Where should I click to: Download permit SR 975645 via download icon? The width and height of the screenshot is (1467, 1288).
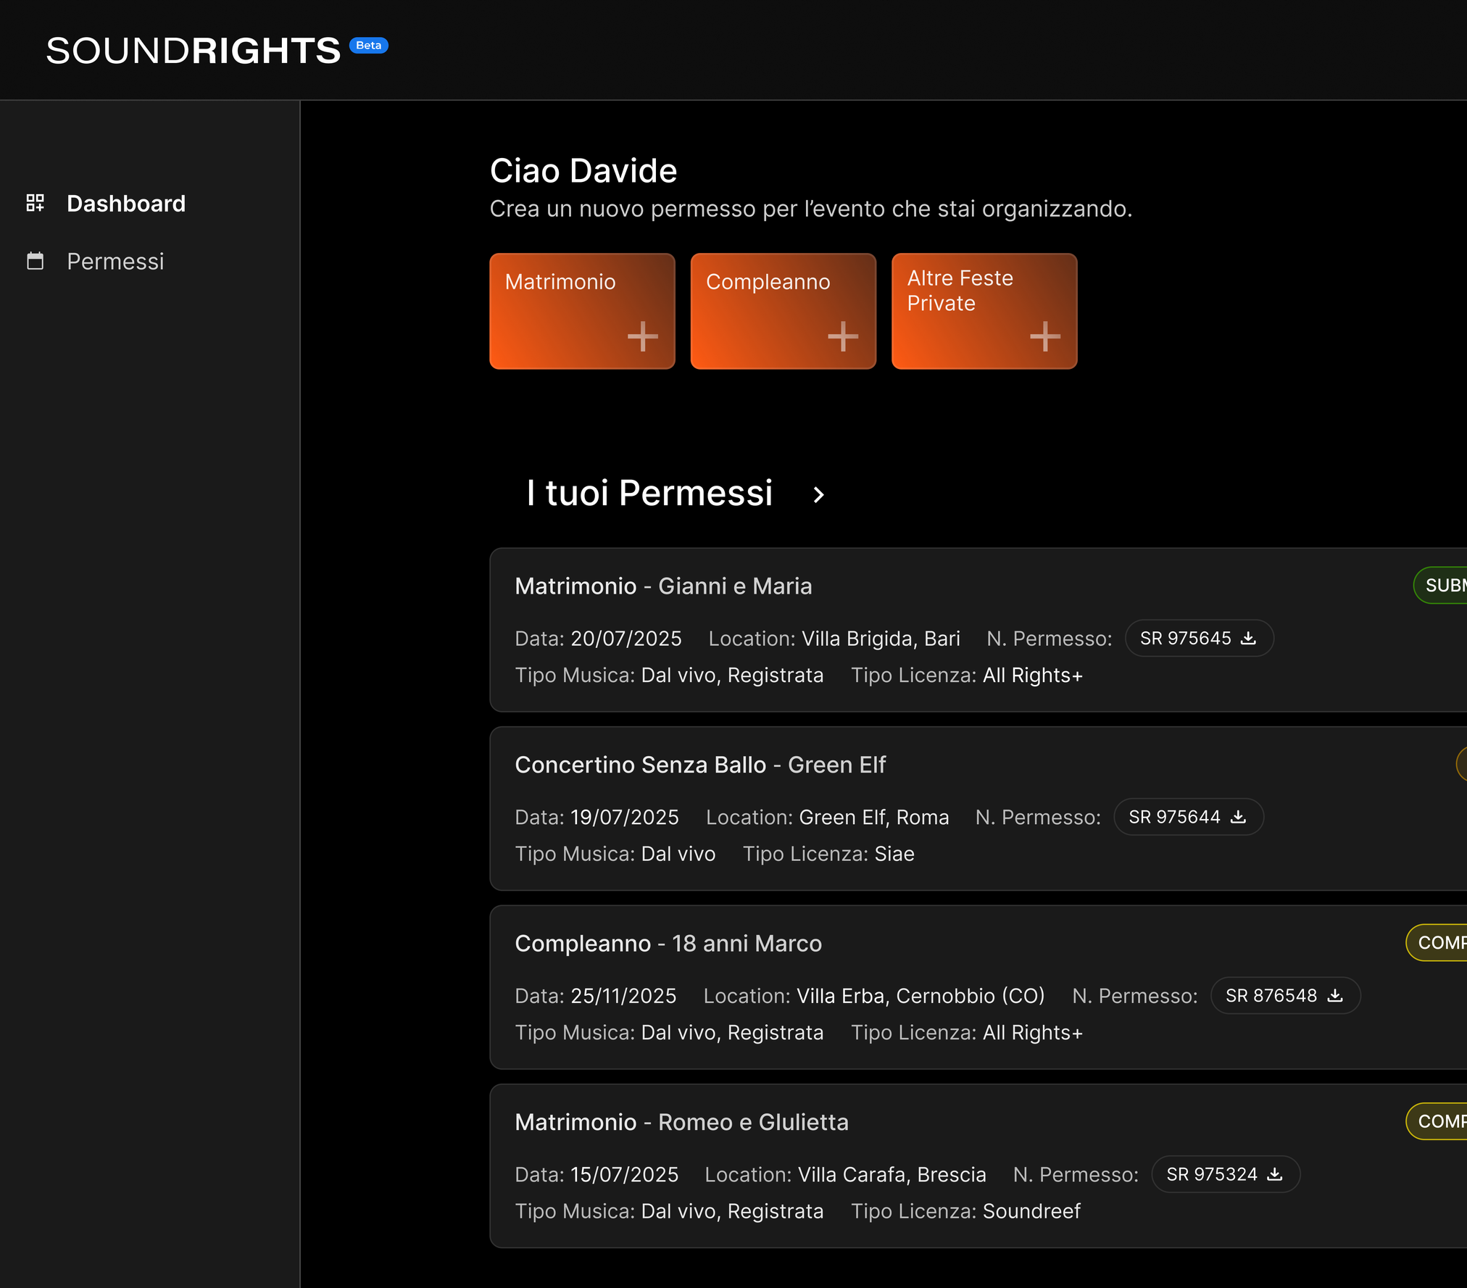(1248, 638)
